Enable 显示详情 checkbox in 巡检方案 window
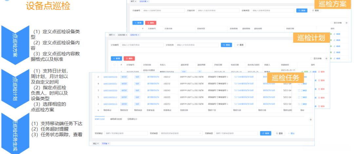Screen dimensions: 354x154 tap(332, 23)
